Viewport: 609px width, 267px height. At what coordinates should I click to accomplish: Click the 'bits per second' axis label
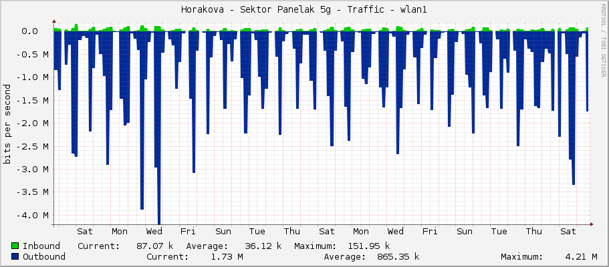click(7, 123)
